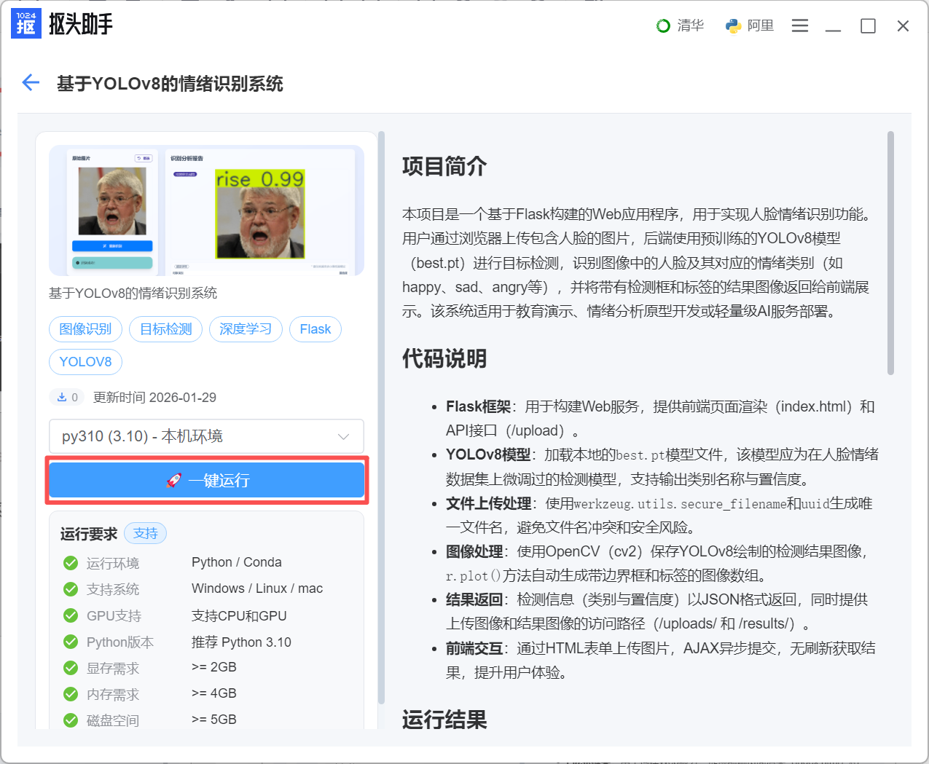Click the 支持 badge next to 运行要求
The image size is (929, 764).
(x=146, y=533)
